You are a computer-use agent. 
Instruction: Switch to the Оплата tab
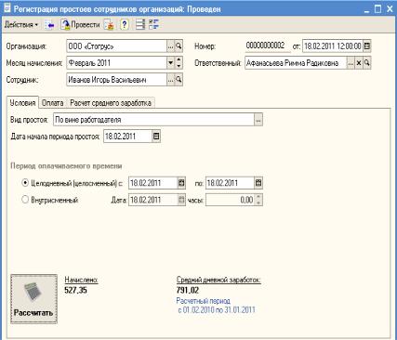point(52,103)
